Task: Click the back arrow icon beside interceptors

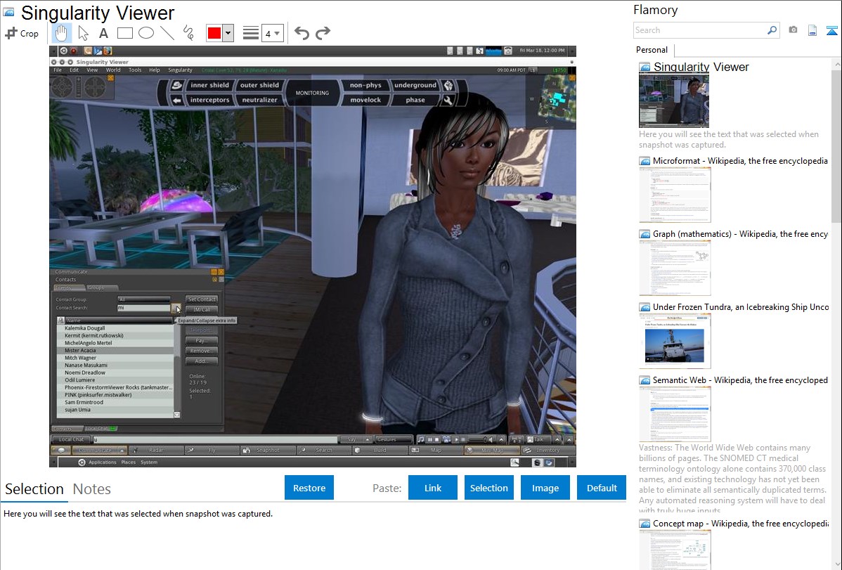Action: point(176,100)
